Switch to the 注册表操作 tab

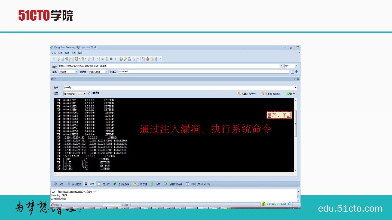coord(121,184)
